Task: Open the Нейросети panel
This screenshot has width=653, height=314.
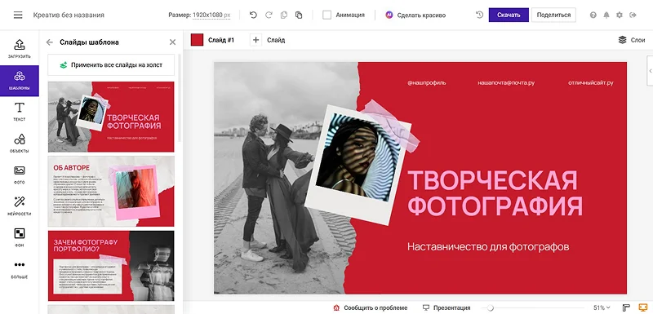Action: pos(20,206)
